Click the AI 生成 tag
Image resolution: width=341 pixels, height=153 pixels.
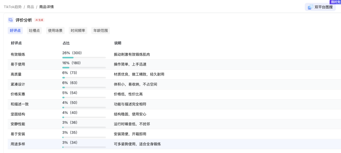pyautogui.click(x=39, y=20)
